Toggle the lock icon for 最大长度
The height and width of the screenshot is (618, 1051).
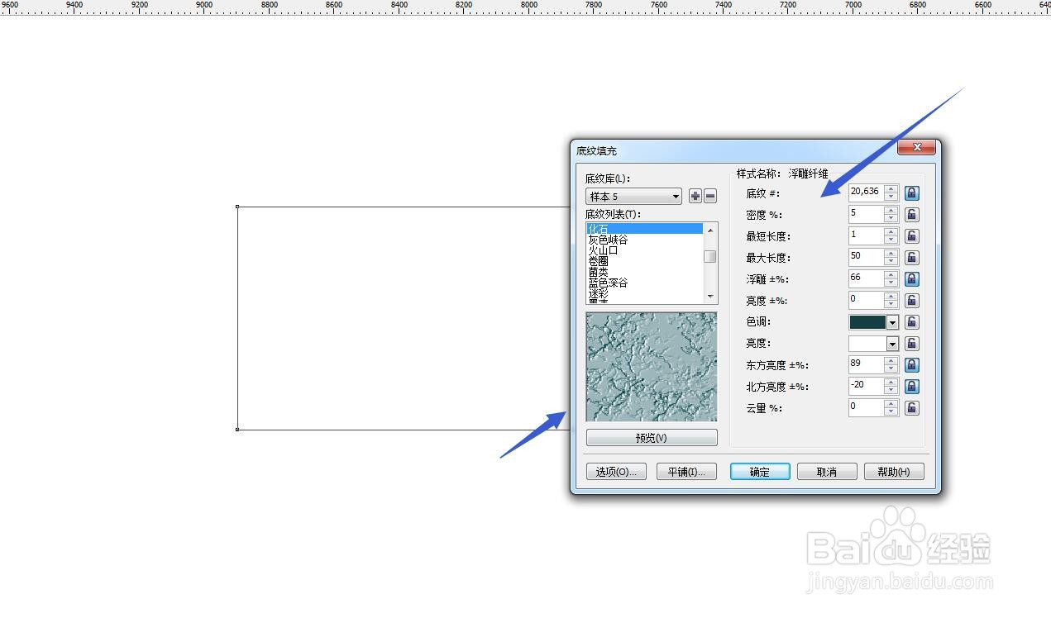(x=911, y=258)
